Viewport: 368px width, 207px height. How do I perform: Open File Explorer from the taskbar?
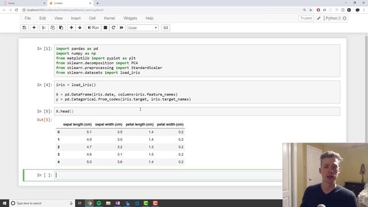108,203
